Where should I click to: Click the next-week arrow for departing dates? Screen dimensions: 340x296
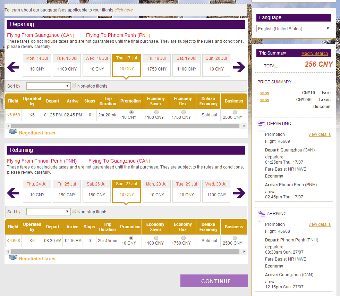click(x=239, y=67)
